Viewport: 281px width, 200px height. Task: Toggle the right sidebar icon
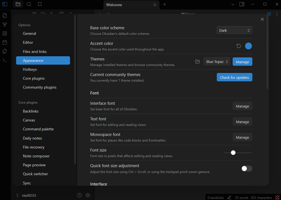[242, 4]
